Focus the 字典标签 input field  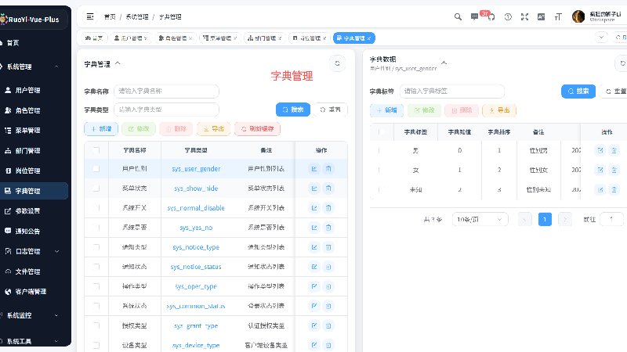pos(452,91)
